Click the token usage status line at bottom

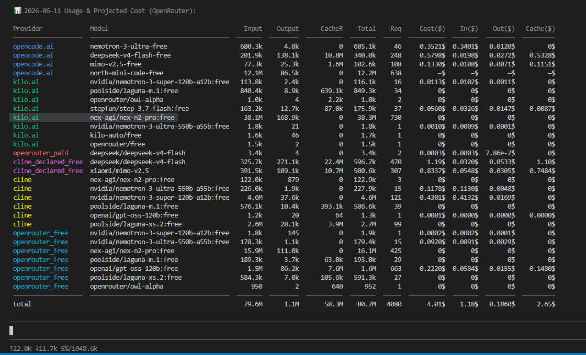point(53,348)
